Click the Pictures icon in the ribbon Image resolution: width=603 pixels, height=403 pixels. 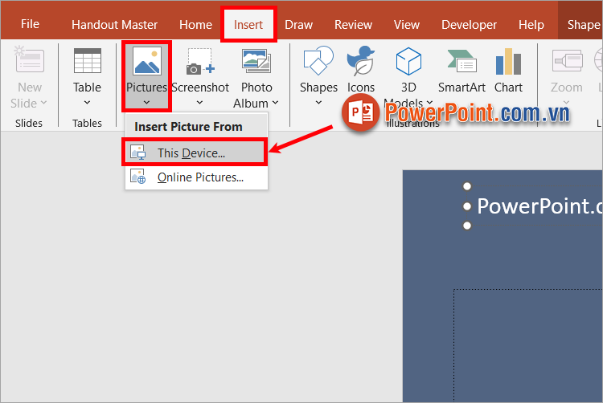click(146, 63)
